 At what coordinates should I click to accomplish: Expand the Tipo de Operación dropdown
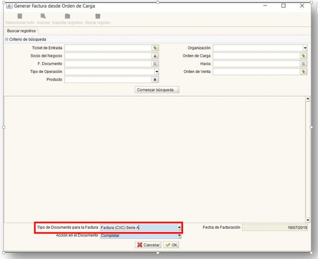pyautogui.click(x=157, y=72)
